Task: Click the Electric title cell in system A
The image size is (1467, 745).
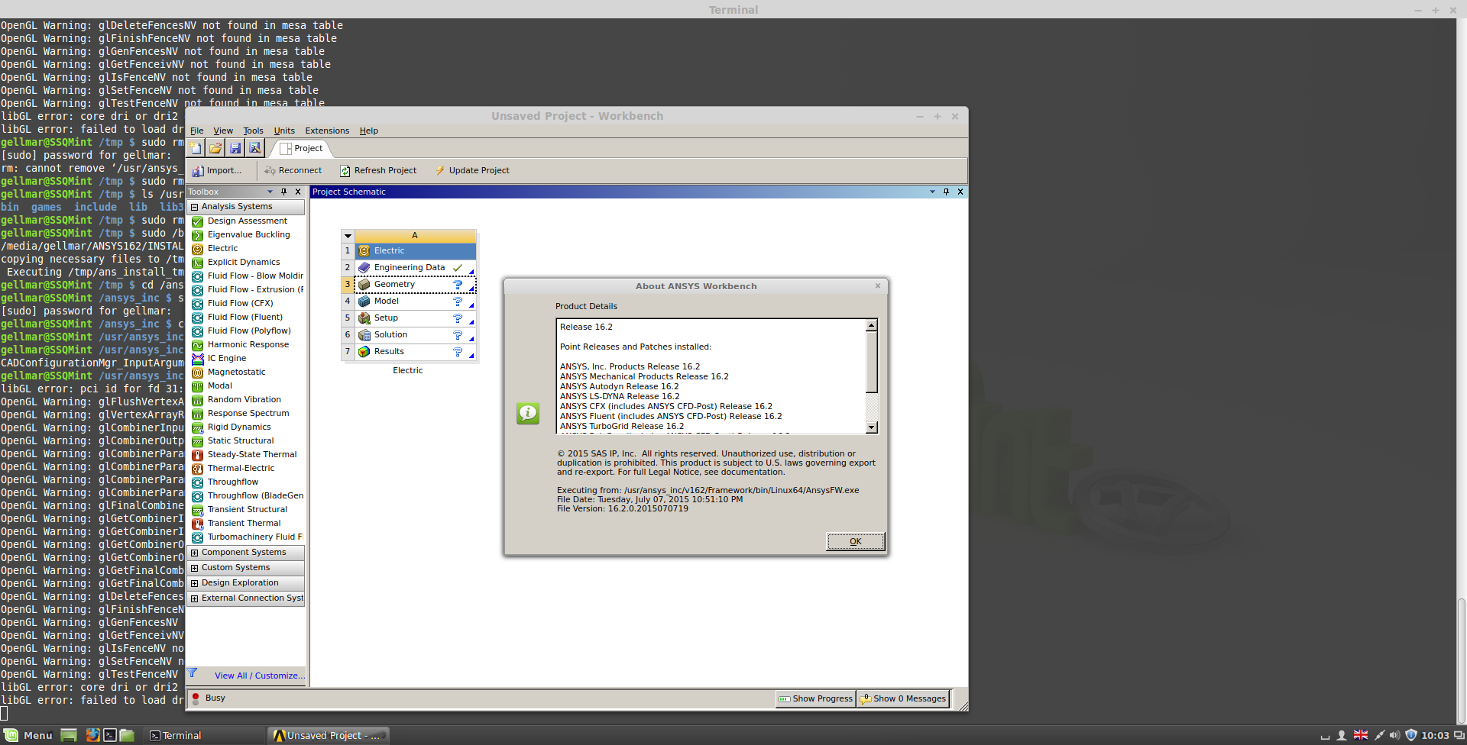Action: click(x=416, y=251)
